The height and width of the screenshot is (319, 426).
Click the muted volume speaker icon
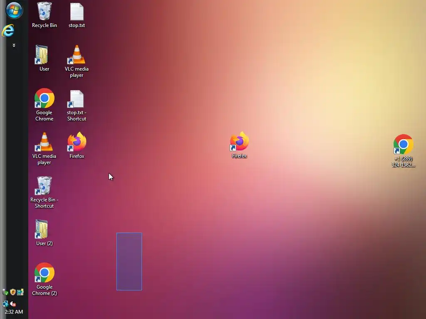(x=13, y=304)
